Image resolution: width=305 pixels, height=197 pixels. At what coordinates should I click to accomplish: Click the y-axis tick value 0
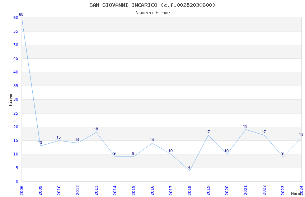click(17, 181)
